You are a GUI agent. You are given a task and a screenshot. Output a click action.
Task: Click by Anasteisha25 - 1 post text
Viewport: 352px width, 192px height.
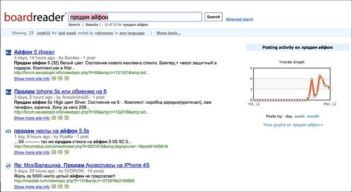(x=81, y=97)
